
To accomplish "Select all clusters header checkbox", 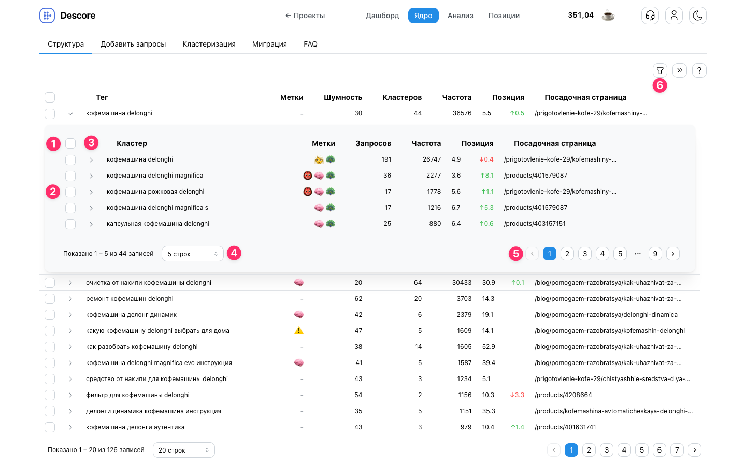I will pyautogui.click(x=70, y=143).
